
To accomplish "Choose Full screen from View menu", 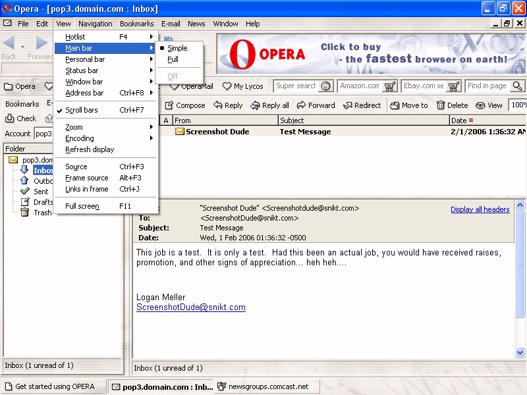I will tap(82, 206).
